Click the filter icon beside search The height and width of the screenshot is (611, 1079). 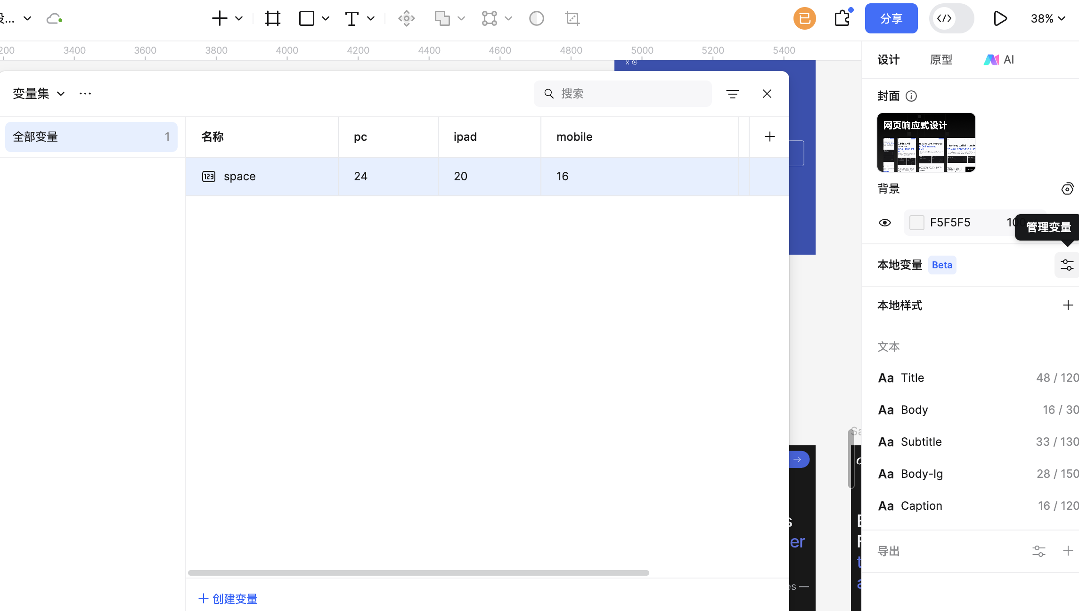tap(732, 94)
